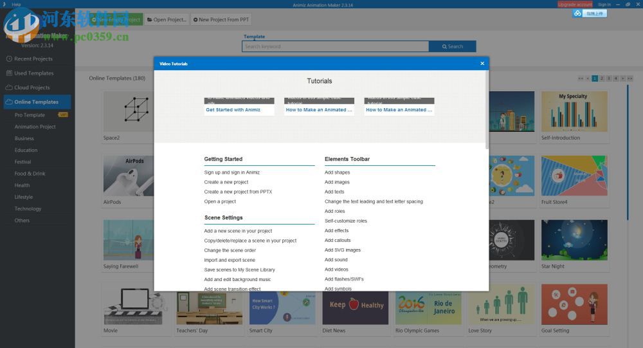643x348 pixels.
Task: Select Business template category
Action: (24, 139)
